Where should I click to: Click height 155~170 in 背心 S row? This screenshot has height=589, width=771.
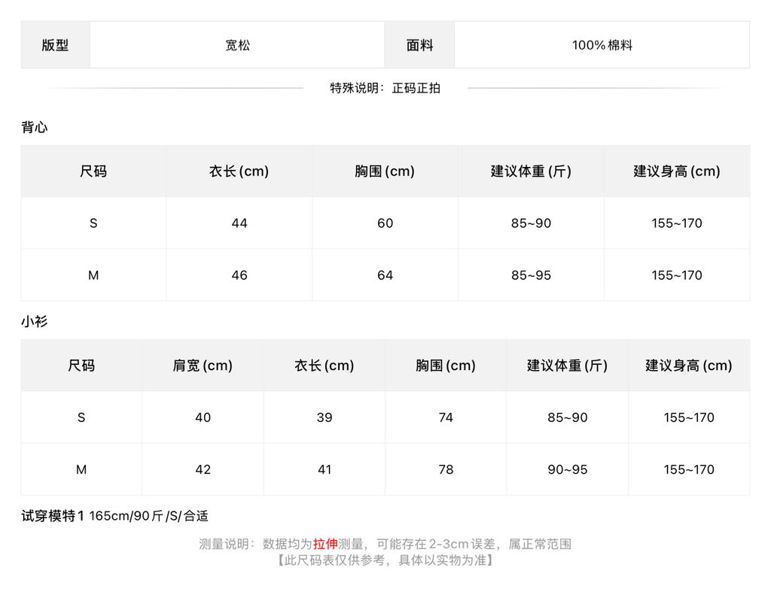point(677,223)
